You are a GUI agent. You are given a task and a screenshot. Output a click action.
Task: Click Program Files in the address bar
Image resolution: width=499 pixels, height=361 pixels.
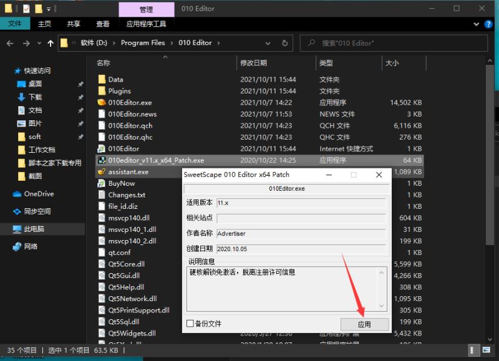[x=143, y=43]
